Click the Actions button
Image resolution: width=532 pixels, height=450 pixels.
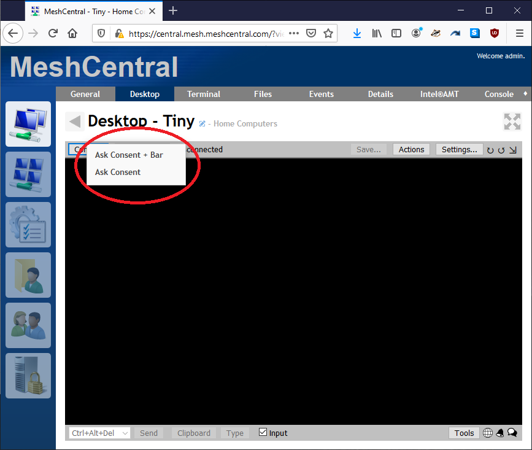411,150
